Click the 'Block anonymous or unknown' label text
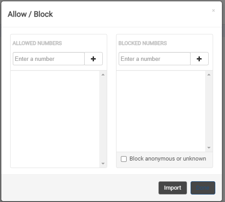 point(168,159)
